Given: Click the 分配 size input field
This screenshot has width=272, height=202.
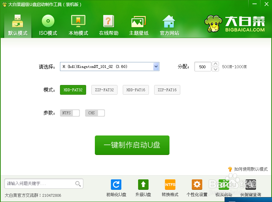Looking at the screenshot, I should (203, 67).
